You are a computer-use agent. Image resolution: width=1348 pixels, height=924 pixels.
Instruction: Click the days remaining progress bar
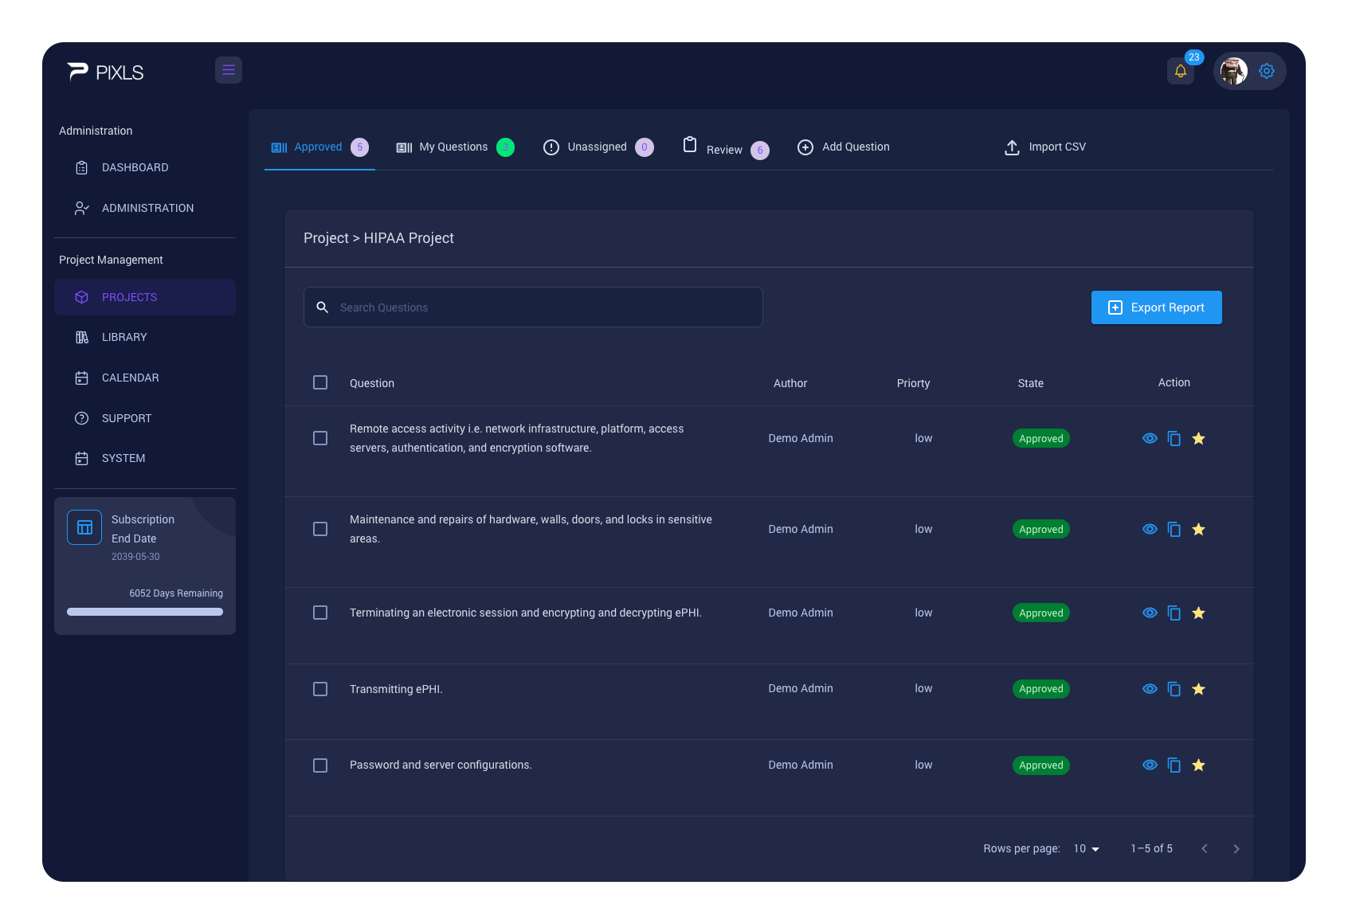tap(145, 612)
